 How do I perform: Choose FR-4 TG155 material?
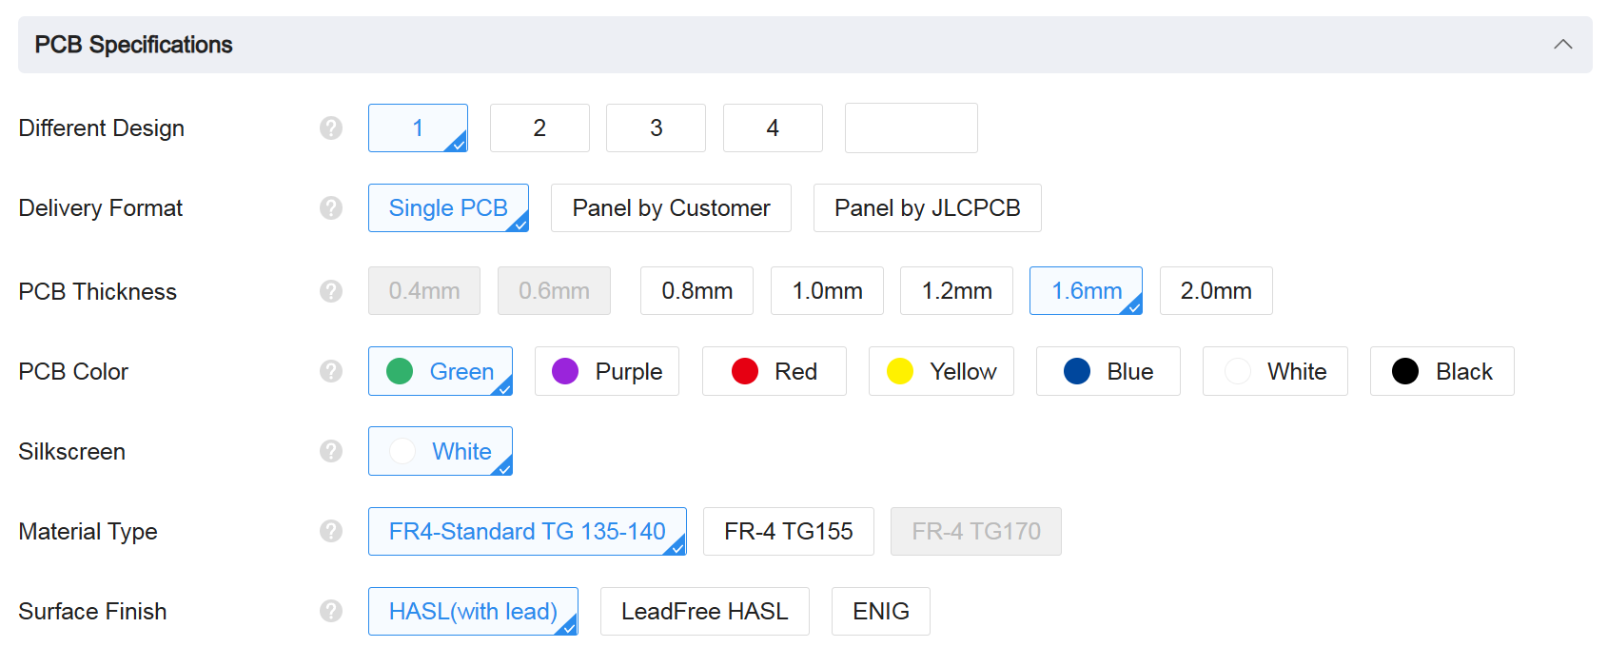(789, 531)
